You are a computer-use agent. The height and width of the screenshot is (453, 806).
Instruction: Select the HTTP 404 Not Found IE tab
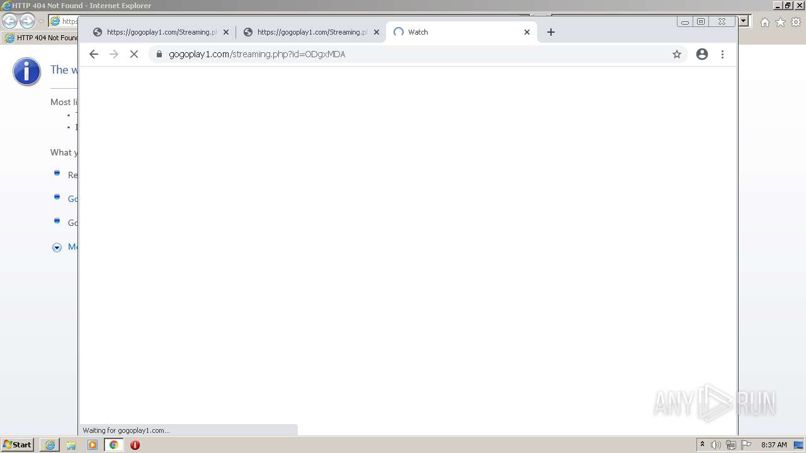pyautogui.click(x=41, y=38)
